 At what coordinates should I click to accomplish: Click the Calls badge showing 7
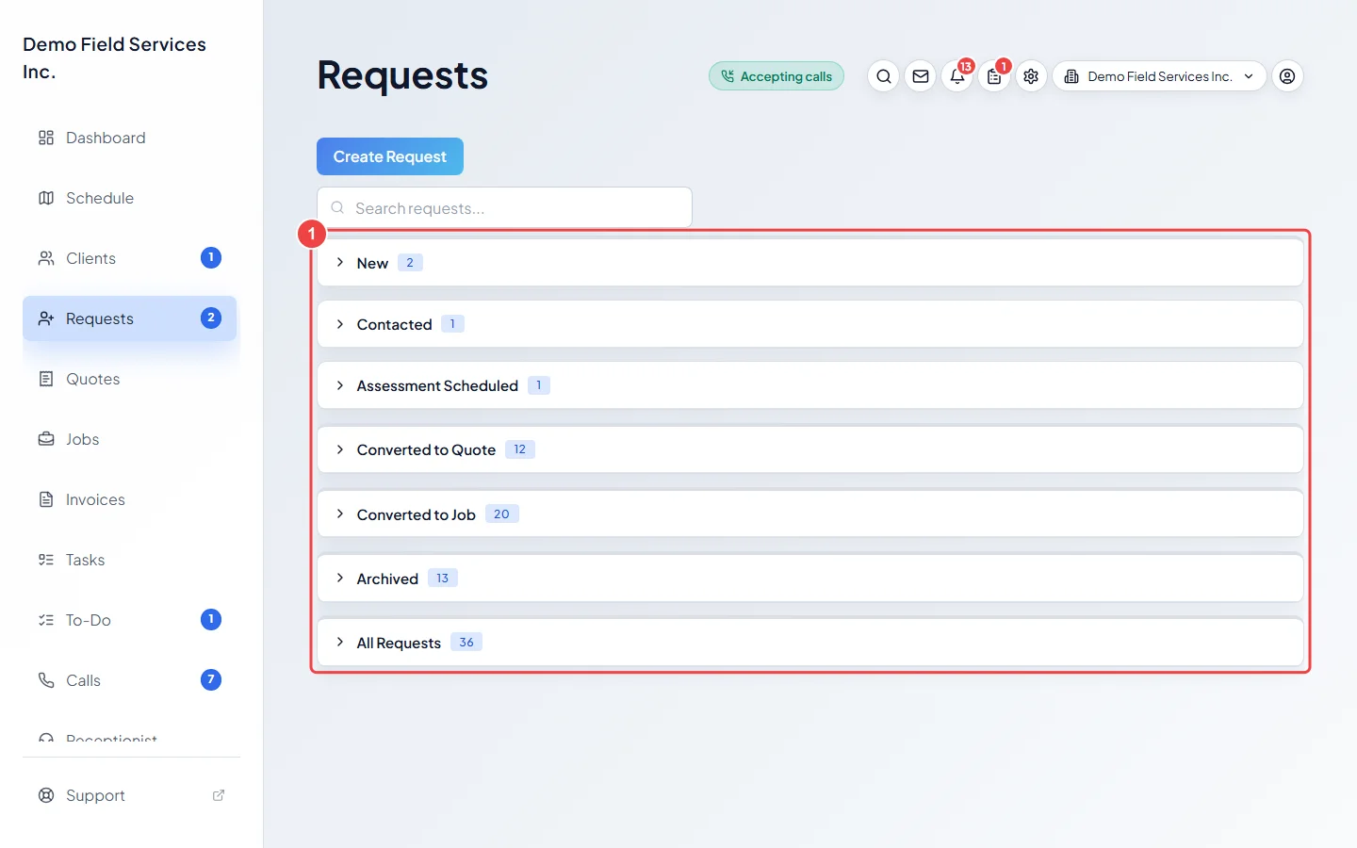(211, 679)
